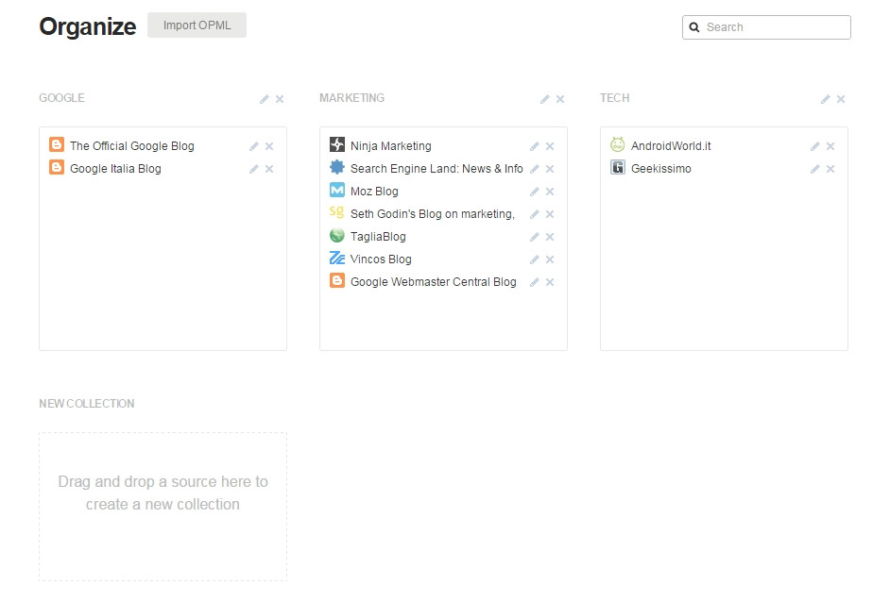Remove Vincos Blog source
Image resolution: width=873 pixels, height=602 pixels.
point(550,259)
